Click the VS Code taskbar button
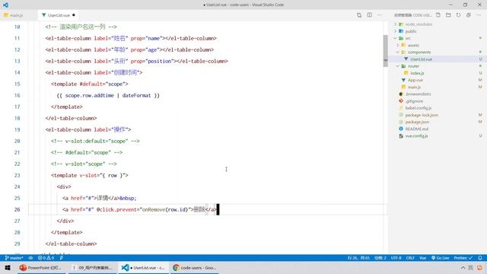This screenshot has height=274, width=487. (143, 268)
